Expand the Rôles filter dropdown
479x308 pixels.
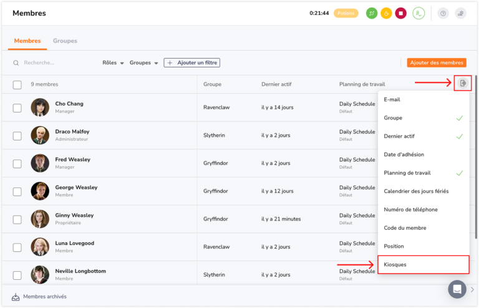point(113,62)
